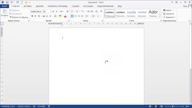Viewport: 192px width, 108px height.
Task: Apply red font color
Action: point(65,16)
